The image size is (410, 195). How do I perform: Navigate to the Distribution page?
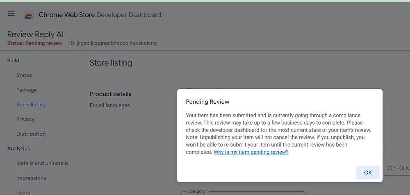31,134
